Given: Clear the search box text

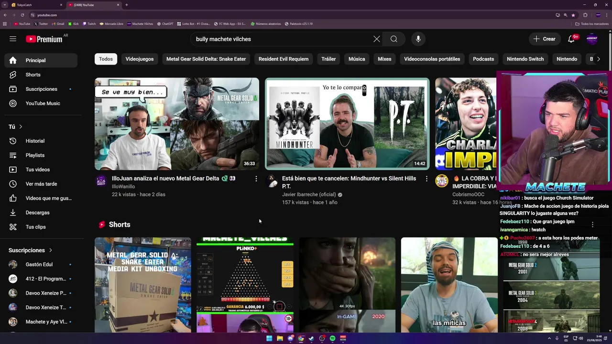Looking at the screenshot, I should (377, 39).
